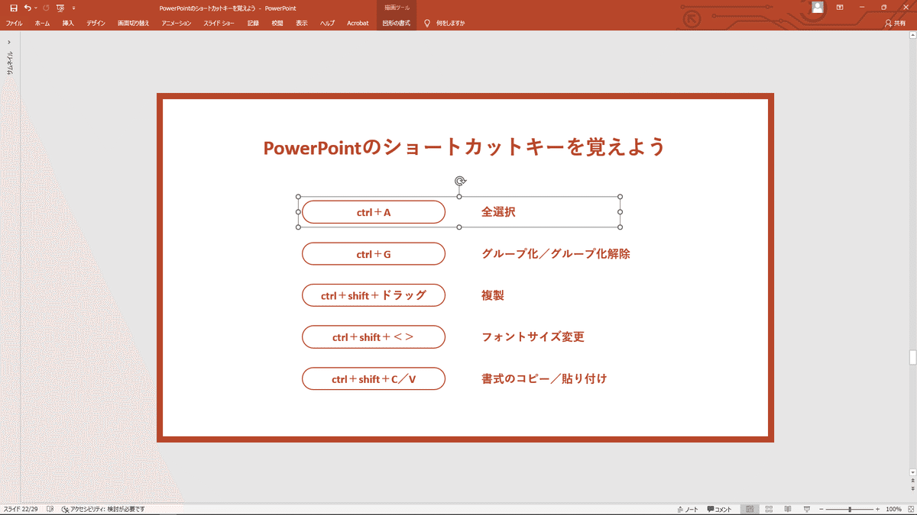The image size is (917, 515).
Task: Open the Customize Quick Access Toolbar dropdown
Action: pos(74,8)
